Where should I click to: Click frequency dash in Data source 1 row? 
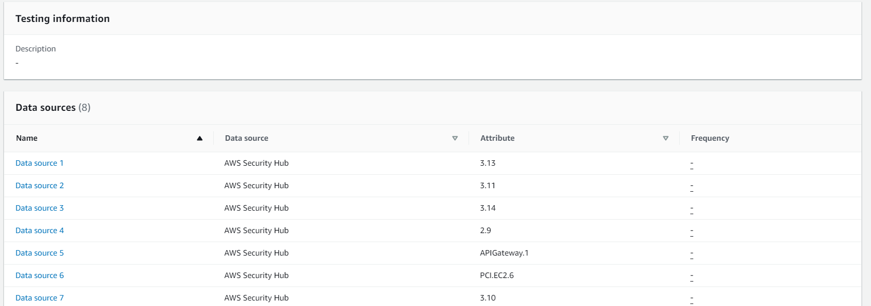tap(692, 164)
